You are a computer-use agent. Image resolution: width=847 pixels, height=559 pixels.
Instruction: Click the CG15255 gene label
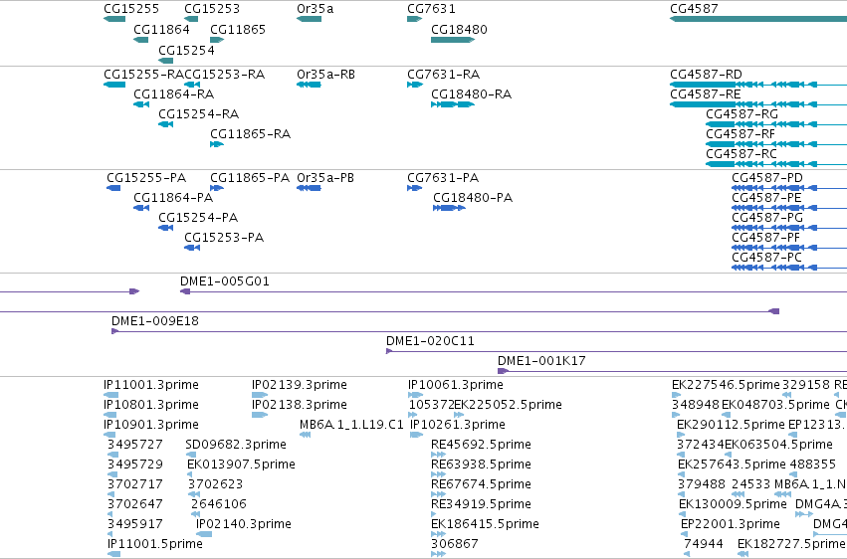(131, 9)
